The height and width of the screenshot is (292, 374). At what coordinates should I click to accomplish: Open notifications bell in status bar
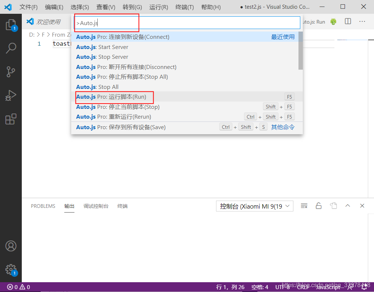pos(364,287)
